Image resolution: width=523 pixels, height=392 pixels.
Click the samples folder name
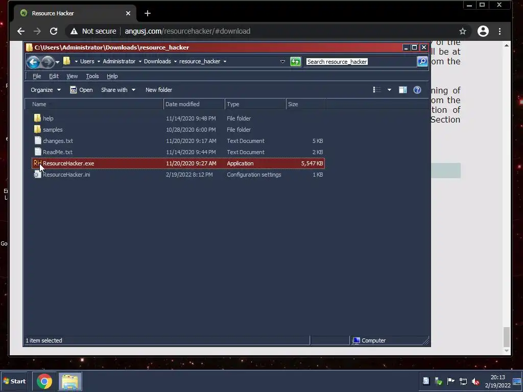(x=53, y=130)
